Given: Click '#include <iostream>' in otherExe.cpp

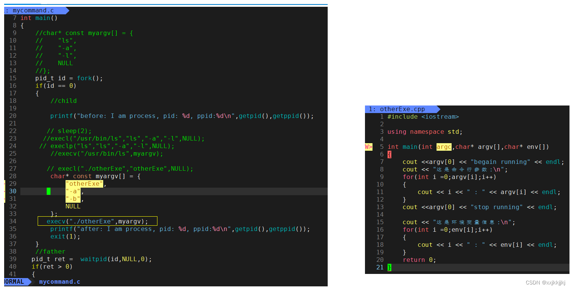Looking at the screenshot, I should (423, 116).
